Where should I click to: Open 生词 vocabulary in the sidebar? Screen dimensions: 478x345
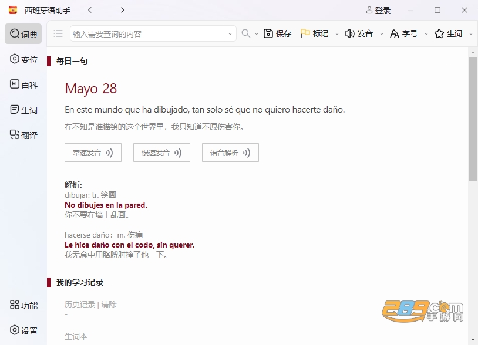coord(23,110)
